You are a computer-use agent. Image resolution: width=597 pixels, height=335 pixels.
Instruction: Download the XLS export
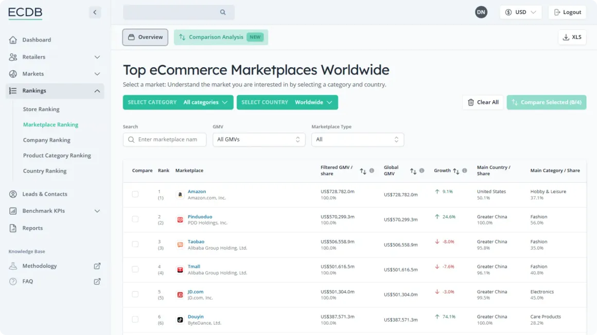pos(572,38)
